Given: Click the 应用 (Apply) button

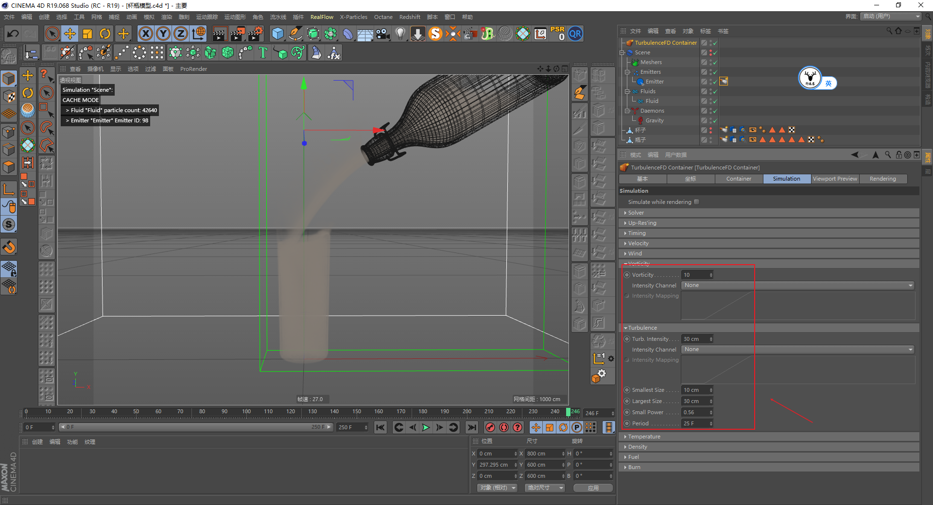Looking at the screenshot, I should pyautogui.click(x=593, y=488).
